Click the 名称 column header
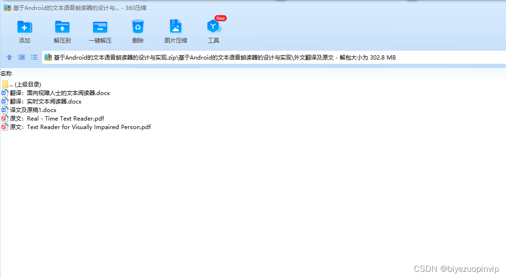This screenshot has width=506, height=278. coord(7,74)
